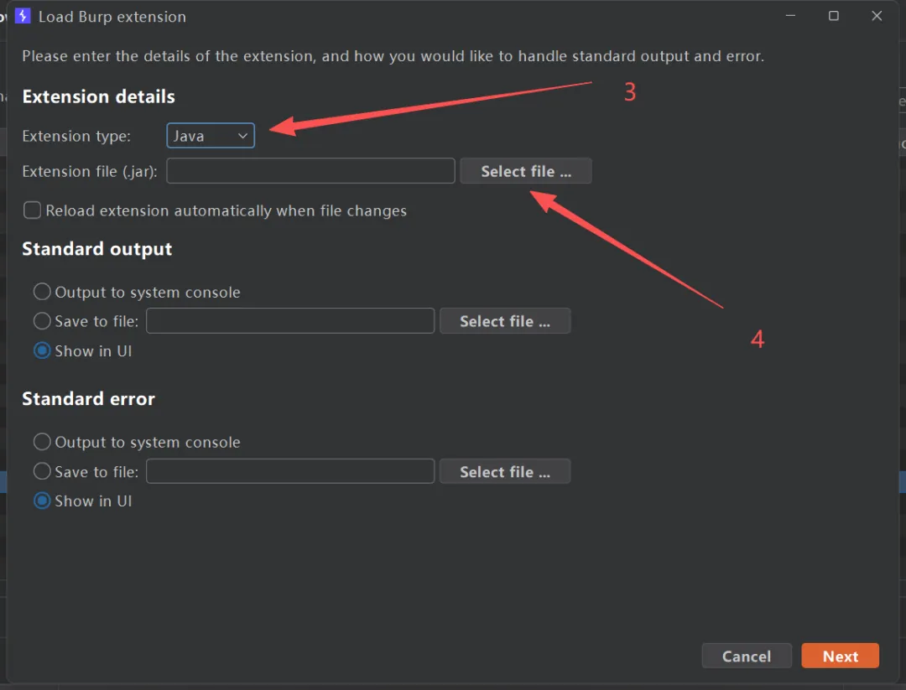The height and width of the screenshot is (690, 906).
Task: Choose Standard output 'Save to file' option
Action: [x=42, y=321]
